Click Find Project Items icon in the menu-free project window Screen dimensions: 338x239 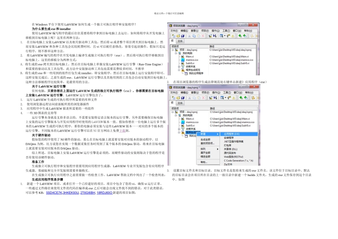coord(228,36)
